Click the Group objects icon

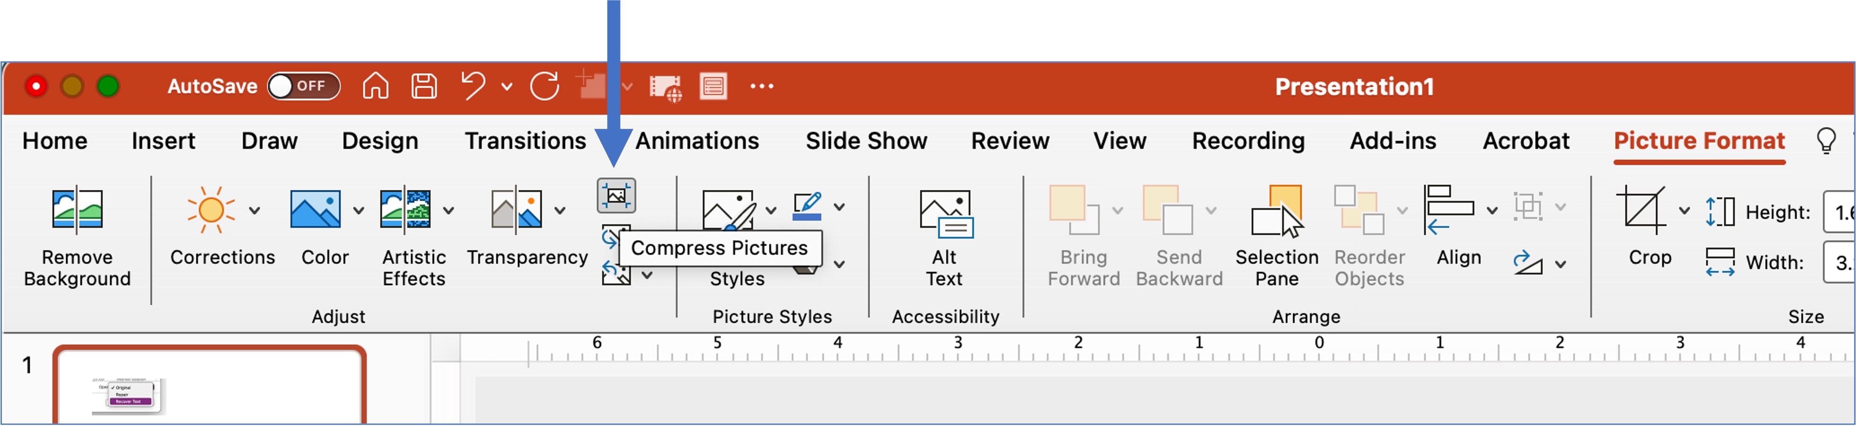(1528, 207)
